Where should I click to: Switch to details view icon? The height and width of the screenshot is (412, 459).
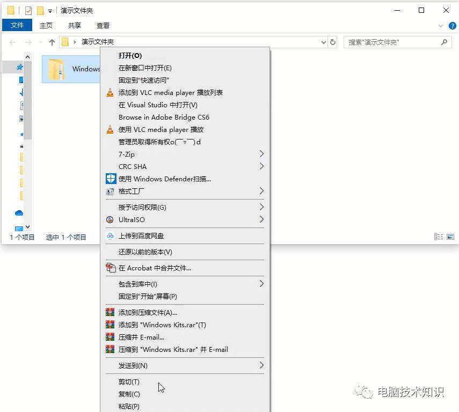coord(439,237)
